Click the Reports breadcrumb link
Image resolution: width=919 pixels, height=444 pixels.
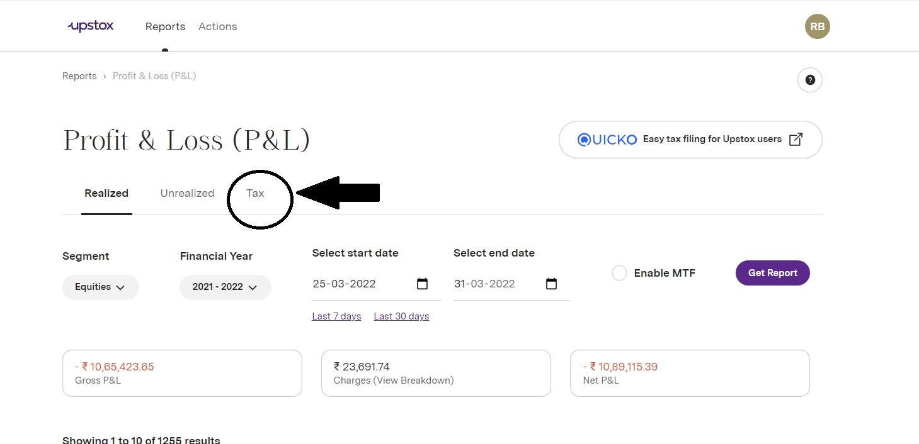pyautogui.click(x=79, y=76)
